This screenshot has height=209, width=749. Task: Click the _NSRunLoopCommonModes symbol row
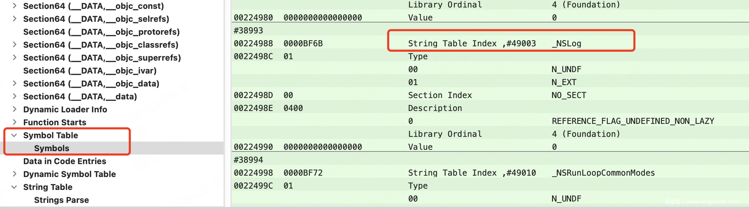click(603, 173)
